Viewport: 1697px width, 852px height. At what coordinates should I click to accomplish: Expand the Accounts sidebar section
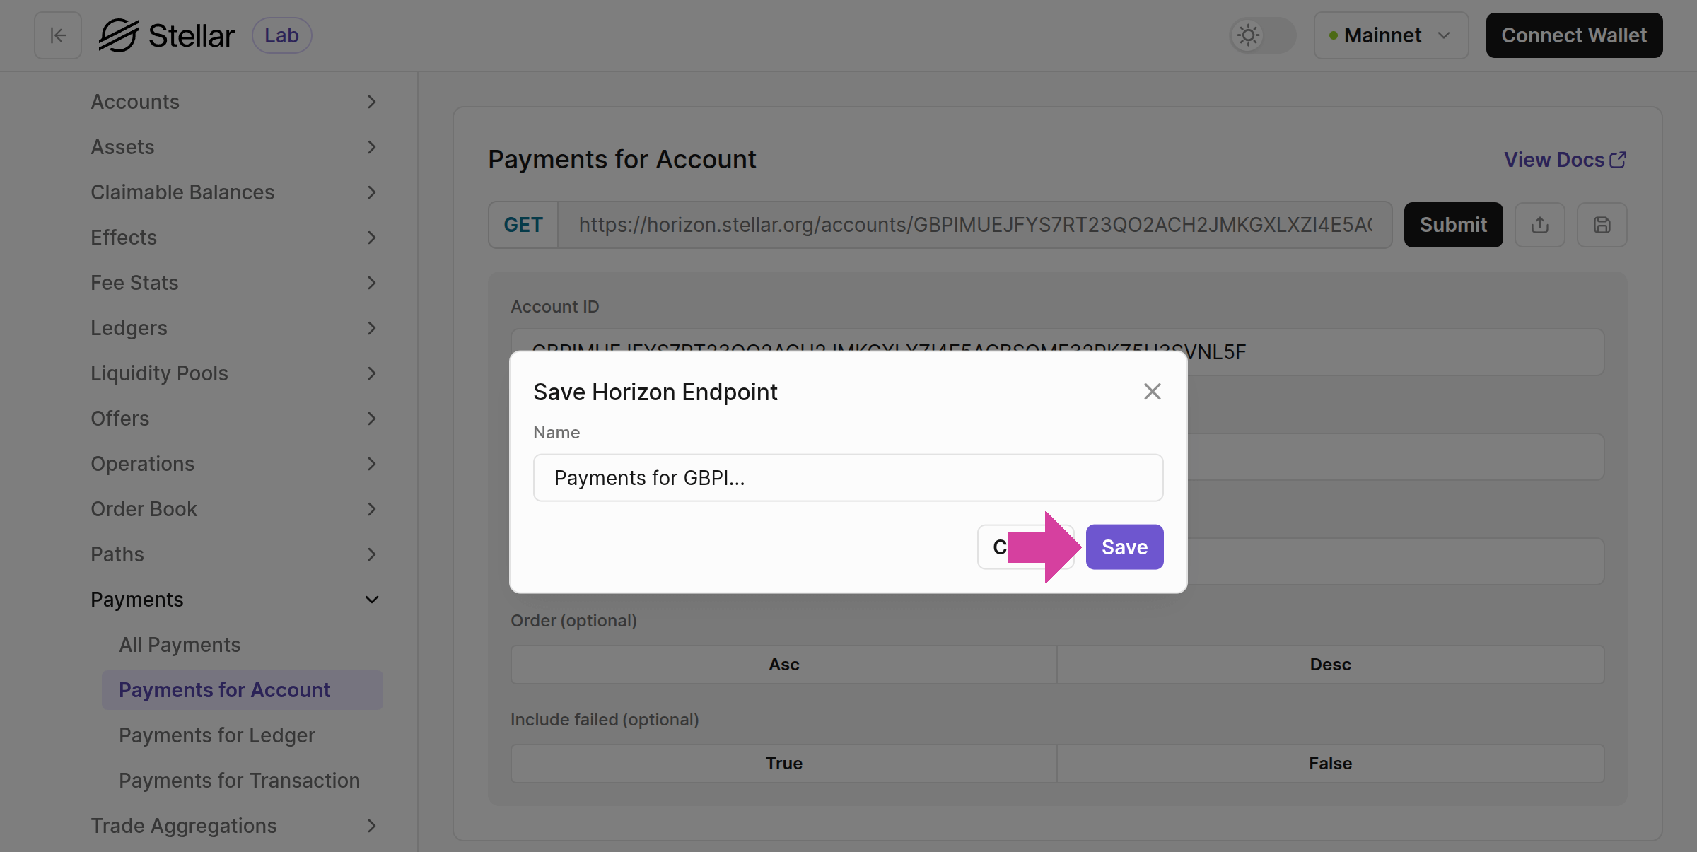tap(233, 102)
